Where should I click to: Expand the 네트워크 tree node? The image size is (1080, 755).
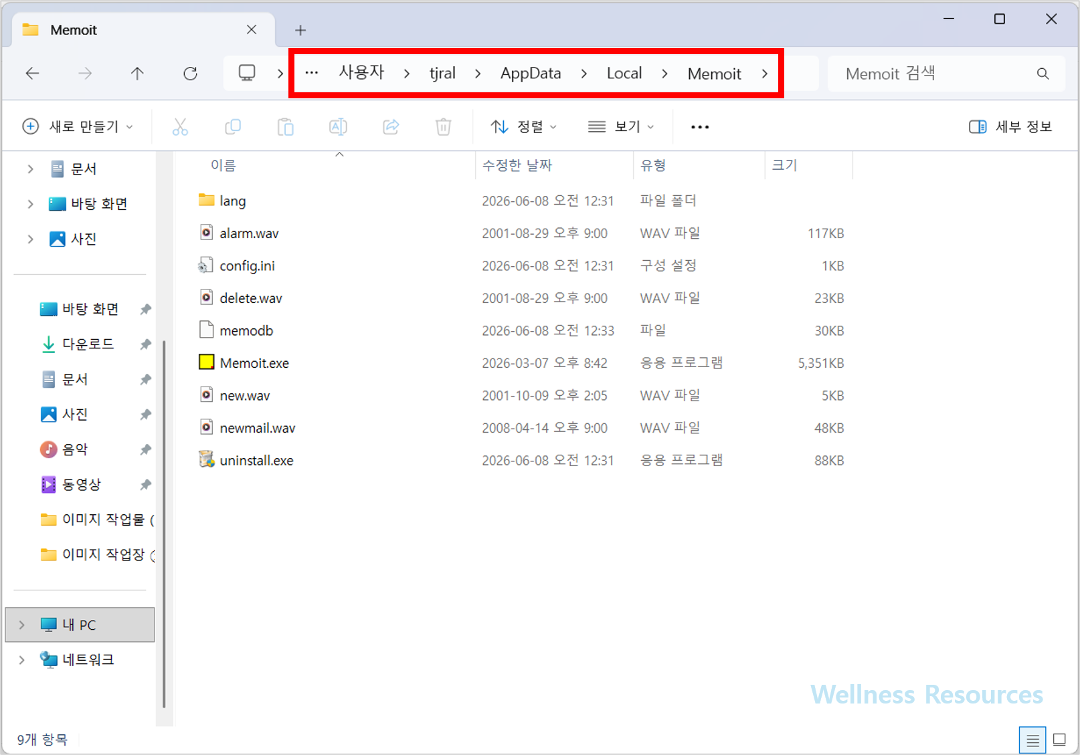tap(21, 659)
